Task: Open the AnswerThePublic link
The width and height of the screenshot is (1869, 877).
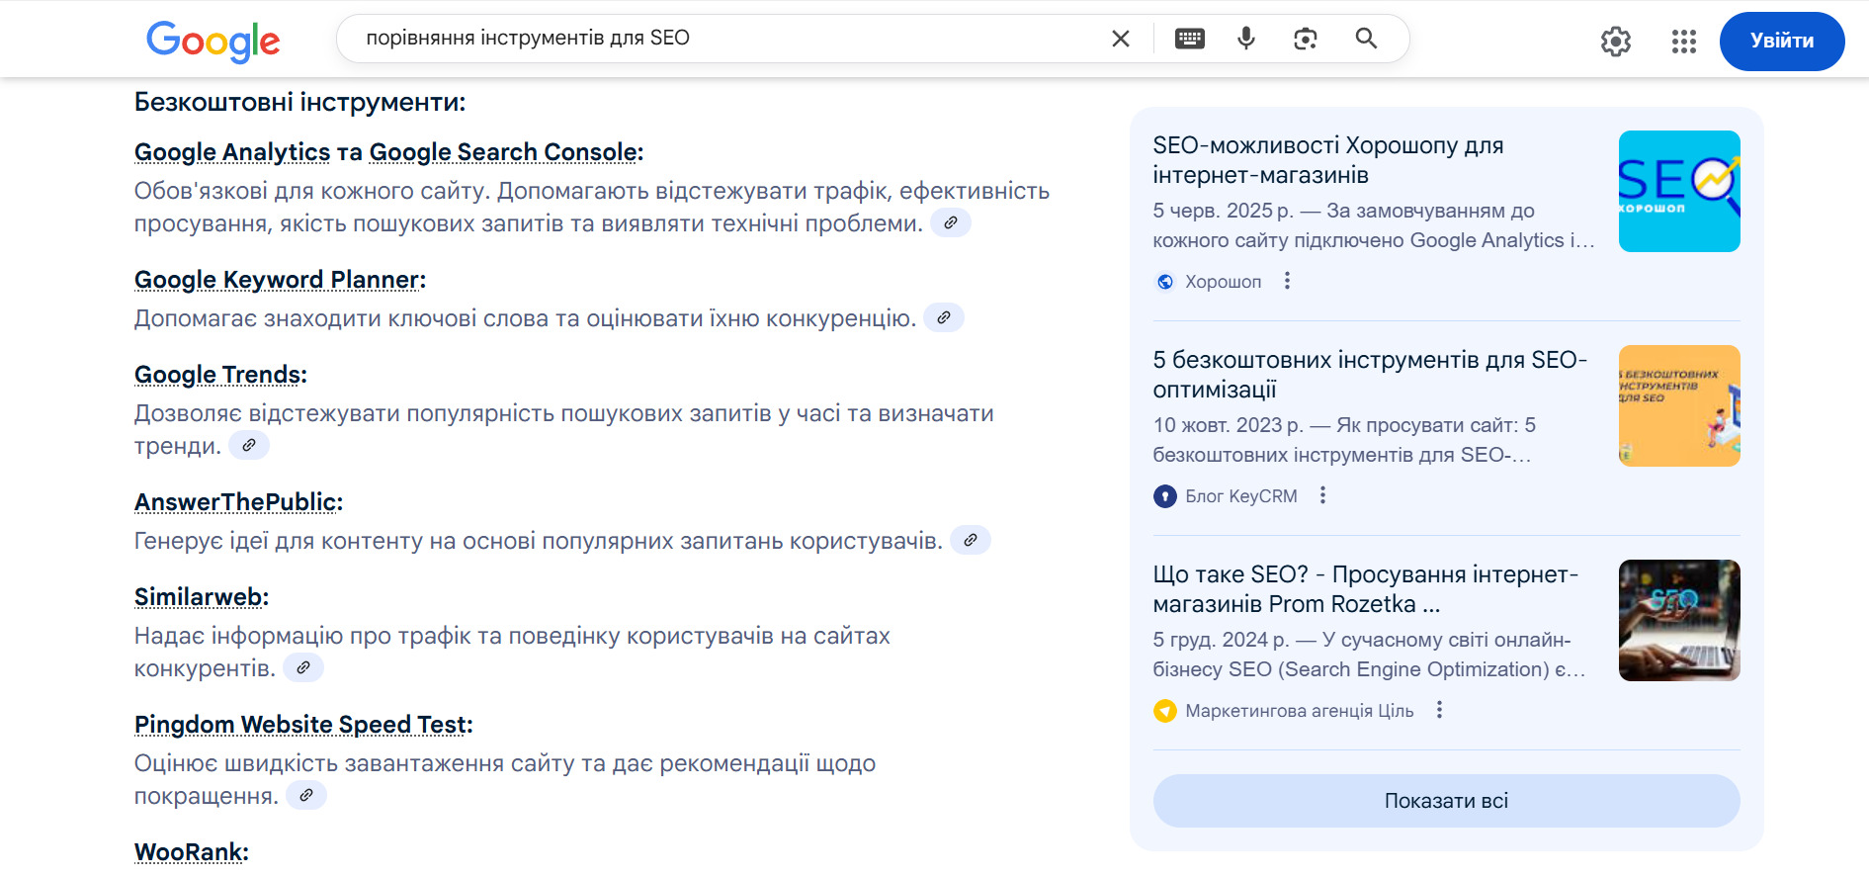Action: pos(235,502)
